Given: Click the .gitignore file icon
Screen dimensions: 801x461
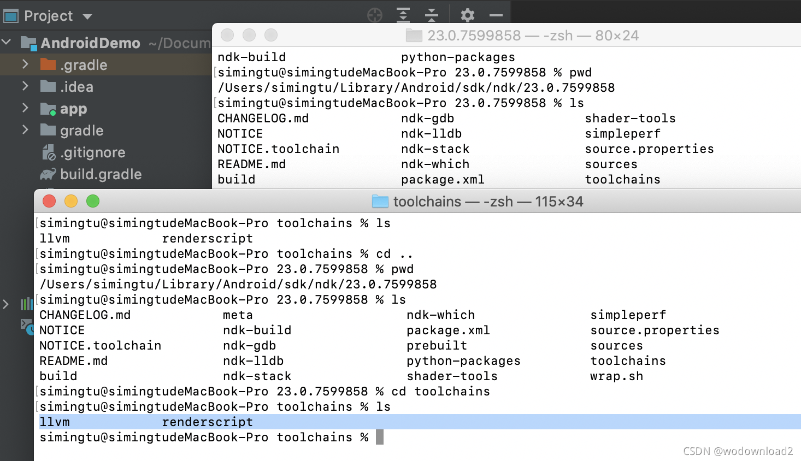Looking at the screenshot, I should [49, 152].
